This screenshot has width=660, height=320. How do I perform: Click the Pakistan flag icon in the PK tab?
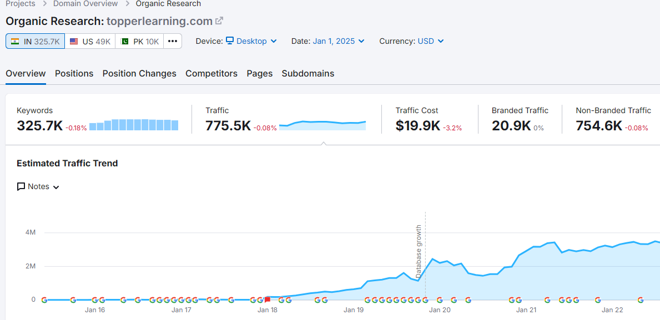[124, 40]
